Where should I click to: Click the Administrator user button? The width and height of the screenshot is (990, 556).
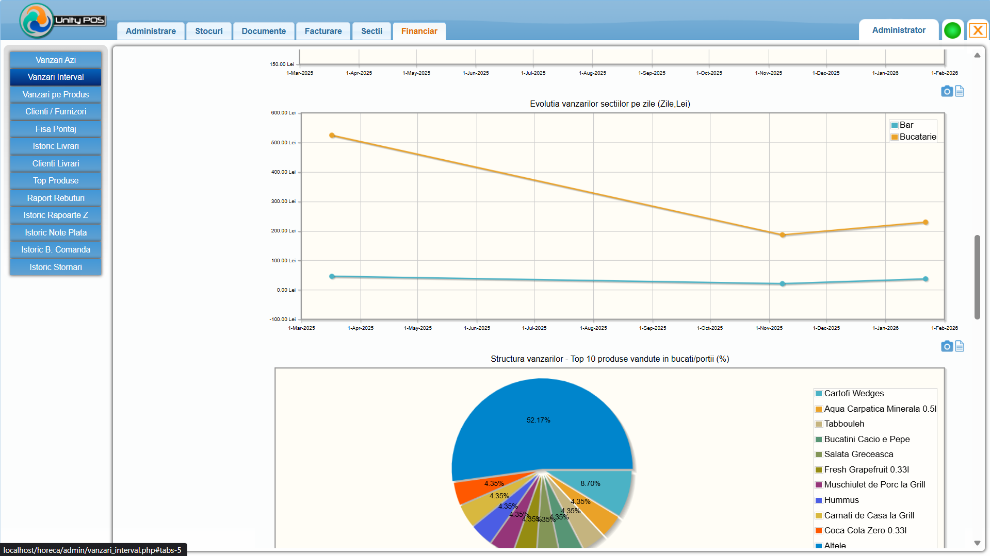(x=898, y=30)
